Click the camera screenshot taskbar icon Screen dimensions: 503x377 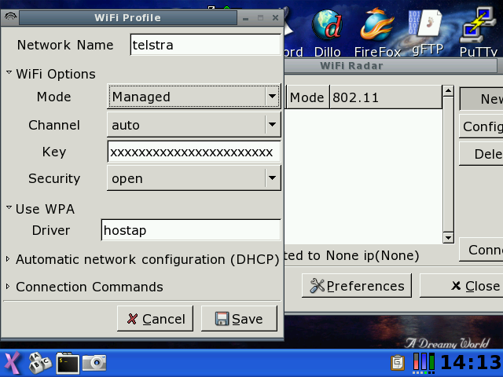click(x=94, y=363)
